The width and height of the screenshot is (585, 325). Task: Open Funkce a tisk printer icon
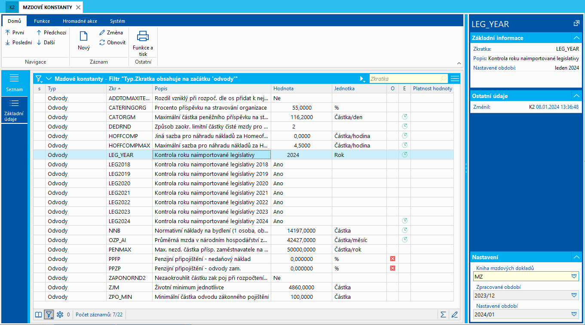click(x=143, y=36)
